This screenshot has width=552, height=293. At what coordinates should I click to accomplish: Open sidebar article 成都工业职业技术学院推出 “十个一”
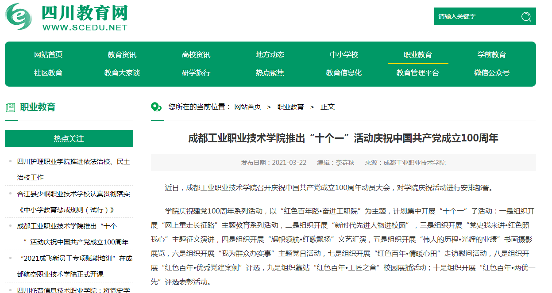pyautogui.click(x=73, y=234)
